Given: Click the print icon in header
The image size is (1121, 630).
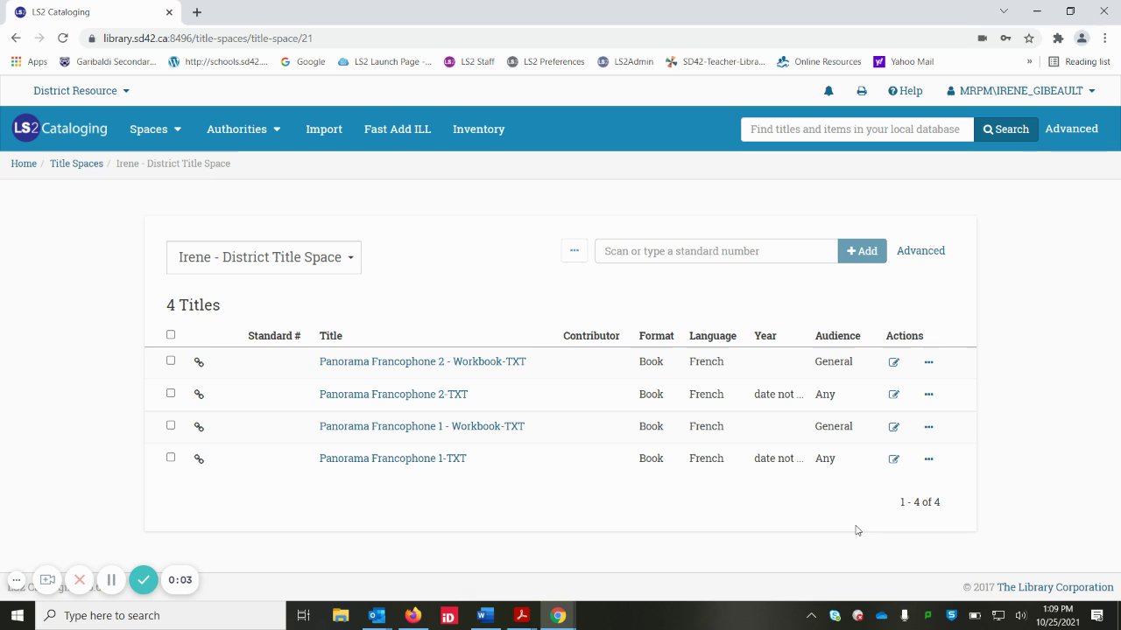Looking at the screenshot, I should tap(862, 91).
